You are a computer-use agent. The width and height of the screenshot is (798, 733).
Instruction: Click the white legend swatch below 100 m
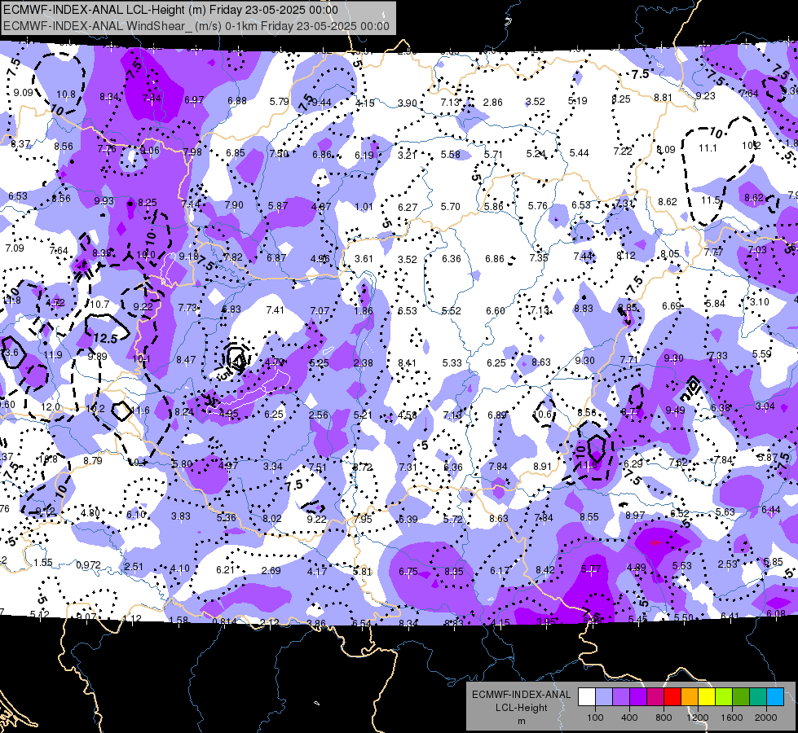587,697
